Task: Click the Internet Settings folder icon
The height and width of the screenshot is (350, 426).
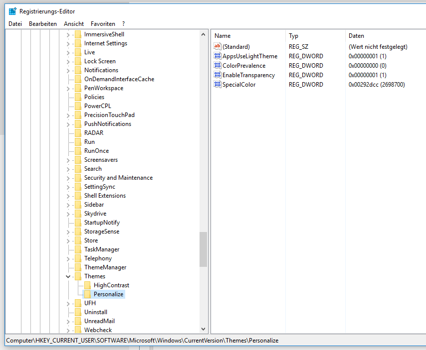Action: point(78,43)
